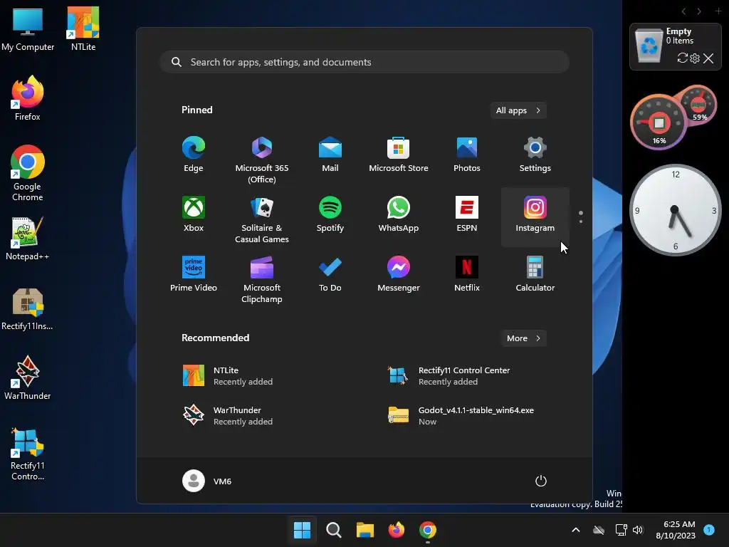Viewport: 729px width, 547px height.
Task: Go to previous gadget page arrow
Action: (x=683, y=11)
